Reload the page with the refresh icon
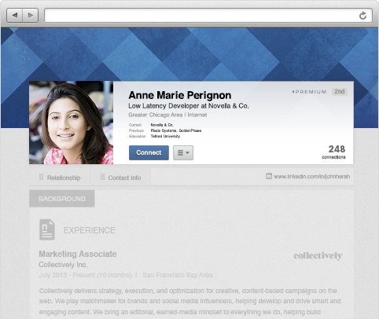The width and height of the screenshot is (379, 319). pyautogui.click(x=362, y=16)
